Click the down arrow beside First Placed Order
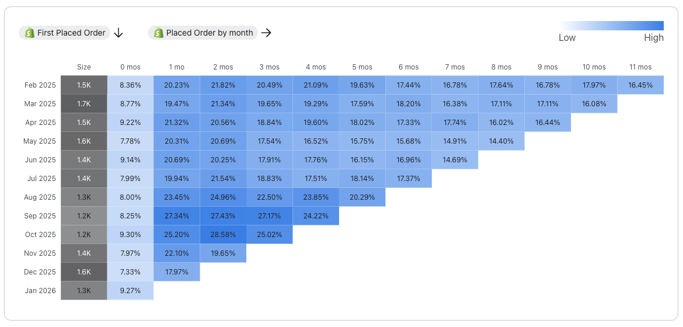The height and width of the screenshot is (327, 683). 119,33
